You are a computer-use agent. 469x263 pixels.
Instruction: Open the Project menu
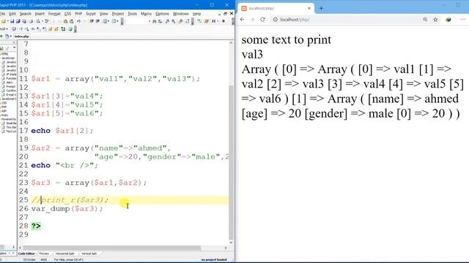tap(118, 14)
